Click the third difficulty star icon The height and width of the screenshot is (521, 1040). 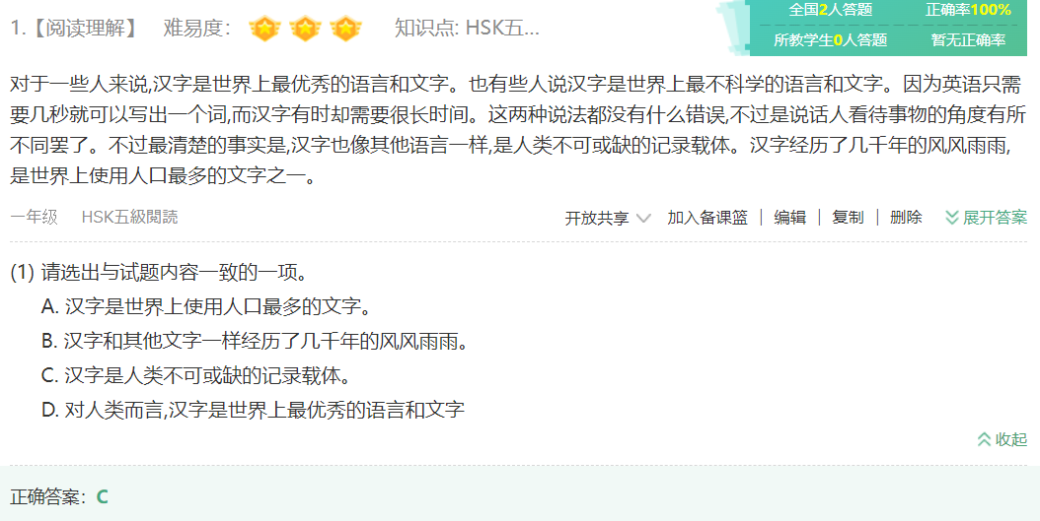click(345, 30)
